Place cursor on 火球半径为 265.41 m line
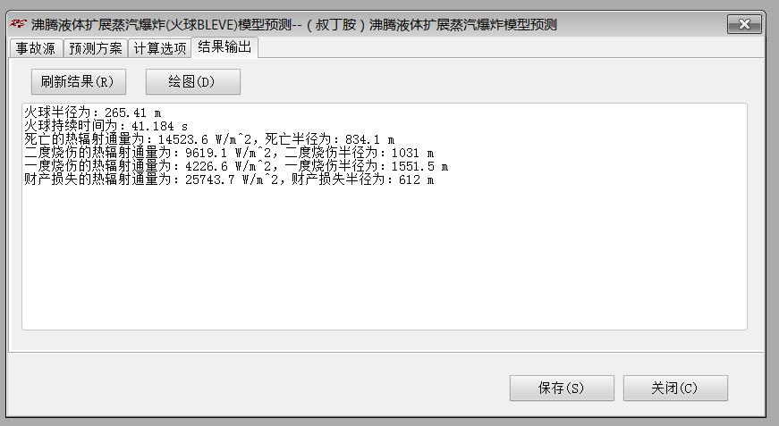Image resolution: width=779 pixels, height=426 pixels. 93,113
